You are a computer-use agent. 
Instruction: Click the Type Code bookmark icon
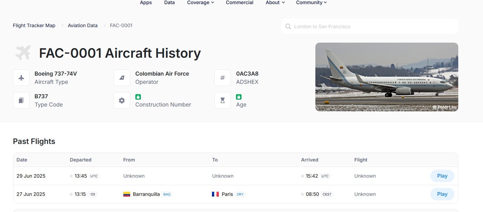(x=21, y=100)
